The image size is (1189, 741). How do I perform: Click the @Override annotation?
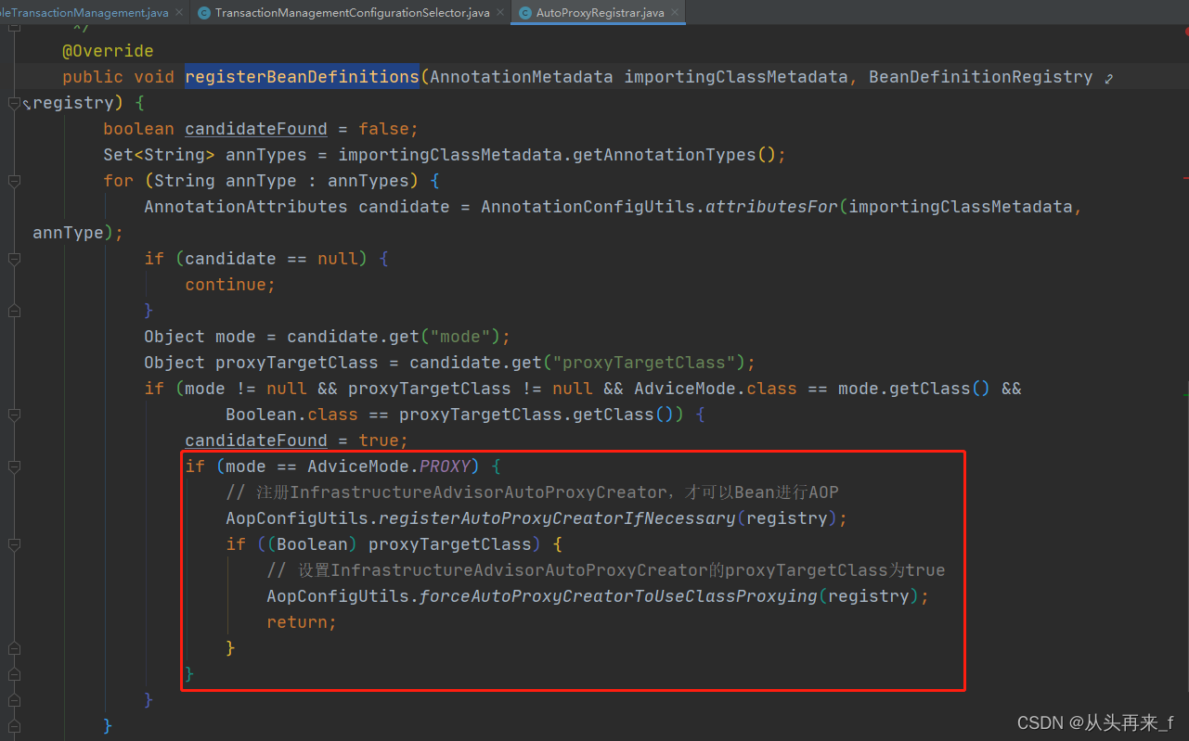pos(108,51)
